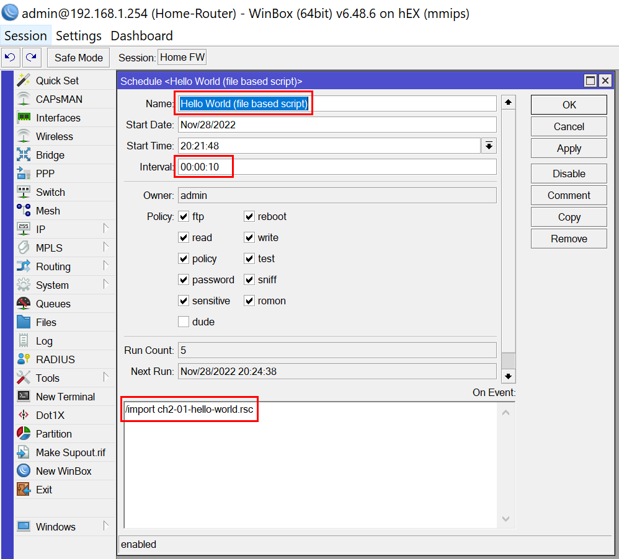Image resolution: width=619 pixels, height=559 pixels.
Task: Open the Files browser
Action: pos(46,322)
